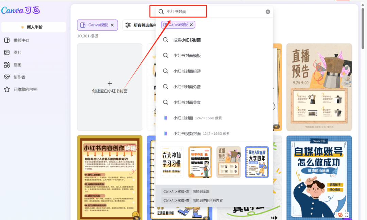Screen dimensions: 367x220
Task: Click the 创作者 heart icon
Action: [7, 77]
